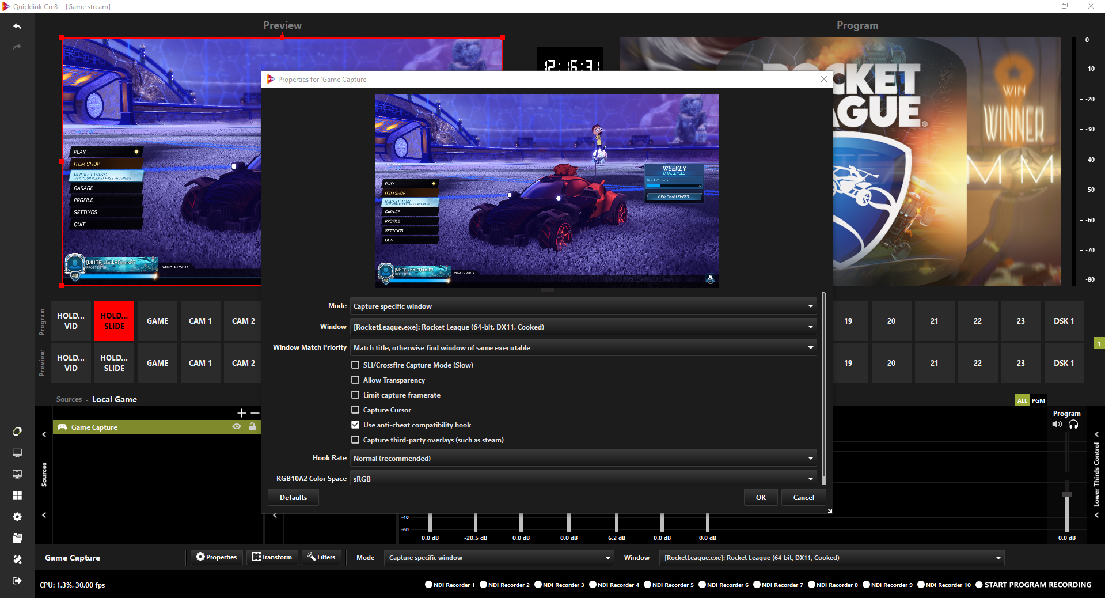The image size is (1105, 598).
Task: Click the dialog resize grip icon
Action: click(x=830, y=510)
